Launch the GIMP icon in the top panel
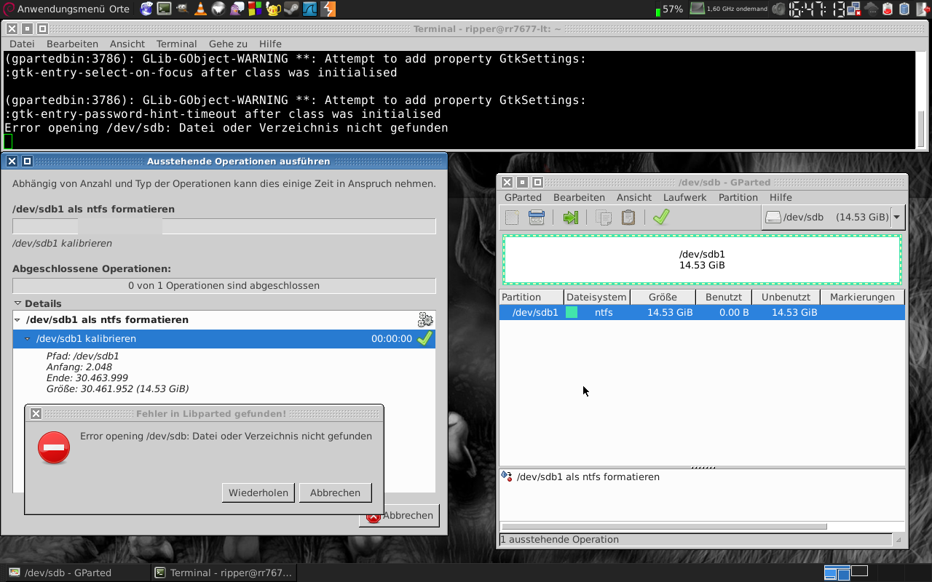Image resolution: width=932 pixels, height=582 pixels. (183, 9)
